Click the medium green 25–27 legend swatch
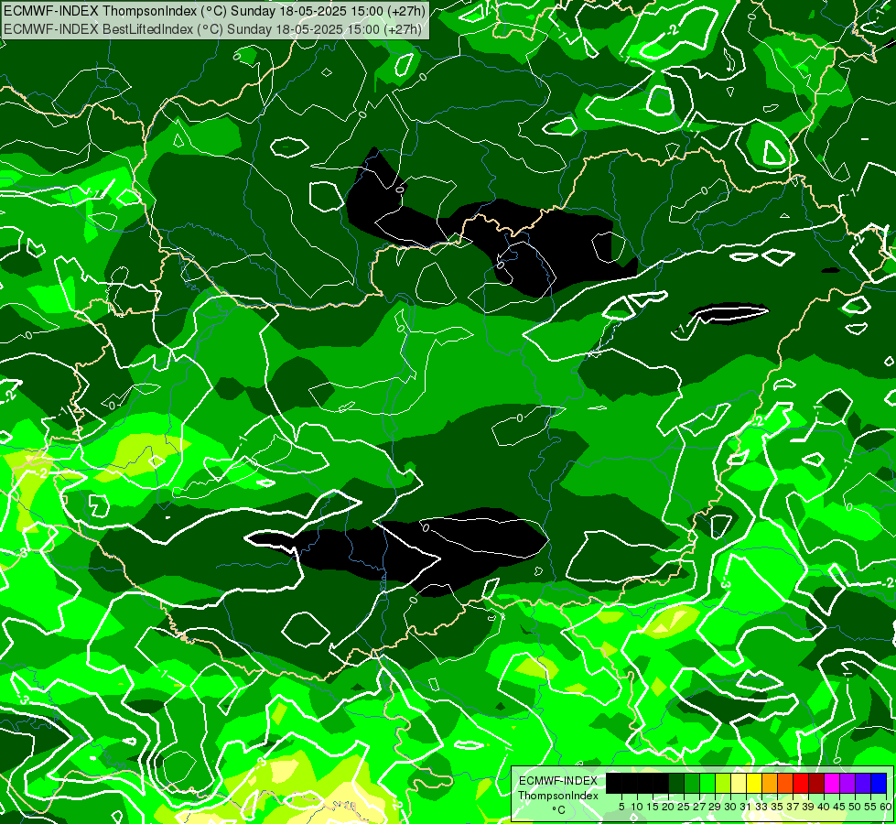The image size is (896, 824). (692, 784)
